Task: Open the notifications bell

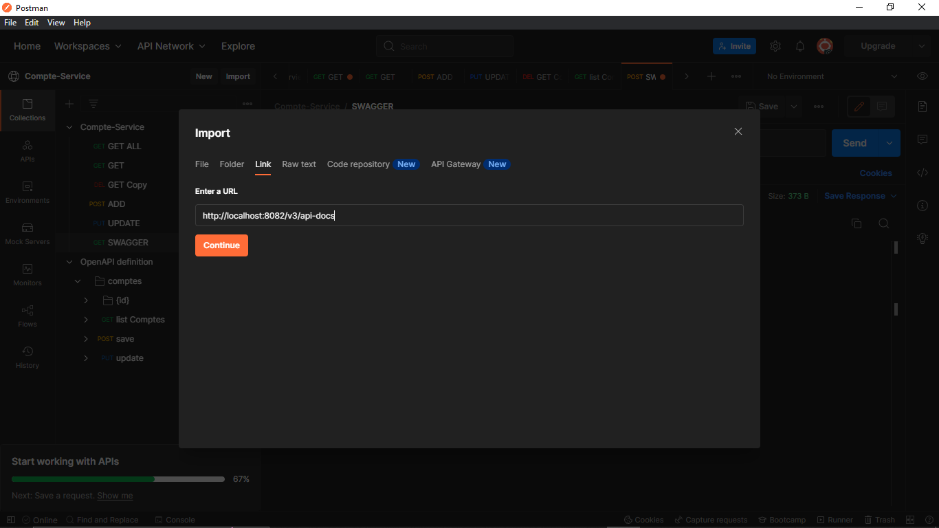Action: click(x=800, y=46)
